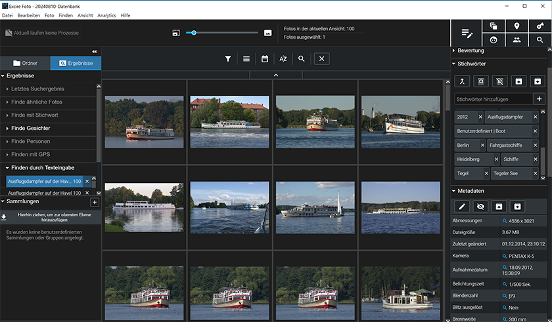Screen dimensions: 552x322
Task: Click the thumbnail size slider handle
Action: (x=193, y=32)
